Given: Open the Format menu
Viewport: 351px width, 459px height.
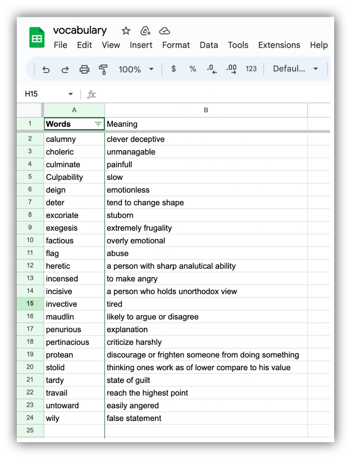Looking at the screenshot, I should click(176, 45).
